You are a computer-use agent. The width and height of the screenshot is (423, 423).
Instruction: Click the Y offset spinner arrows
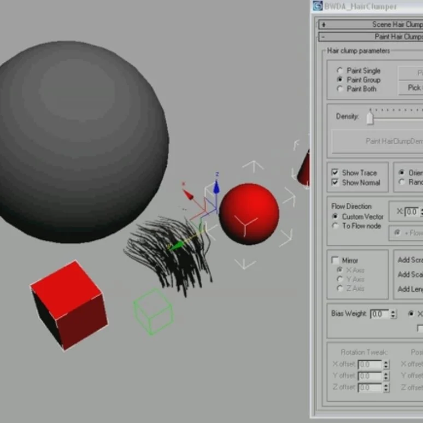pos(386,376)
